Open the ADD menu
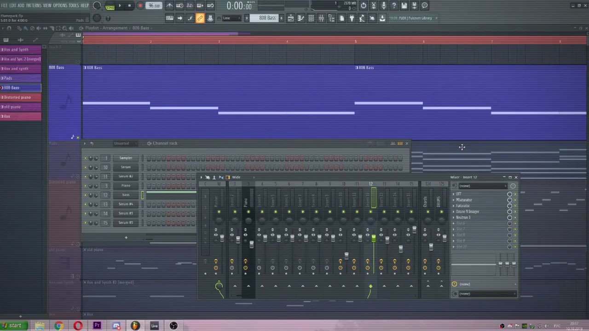589x331 pixels. 21,6
